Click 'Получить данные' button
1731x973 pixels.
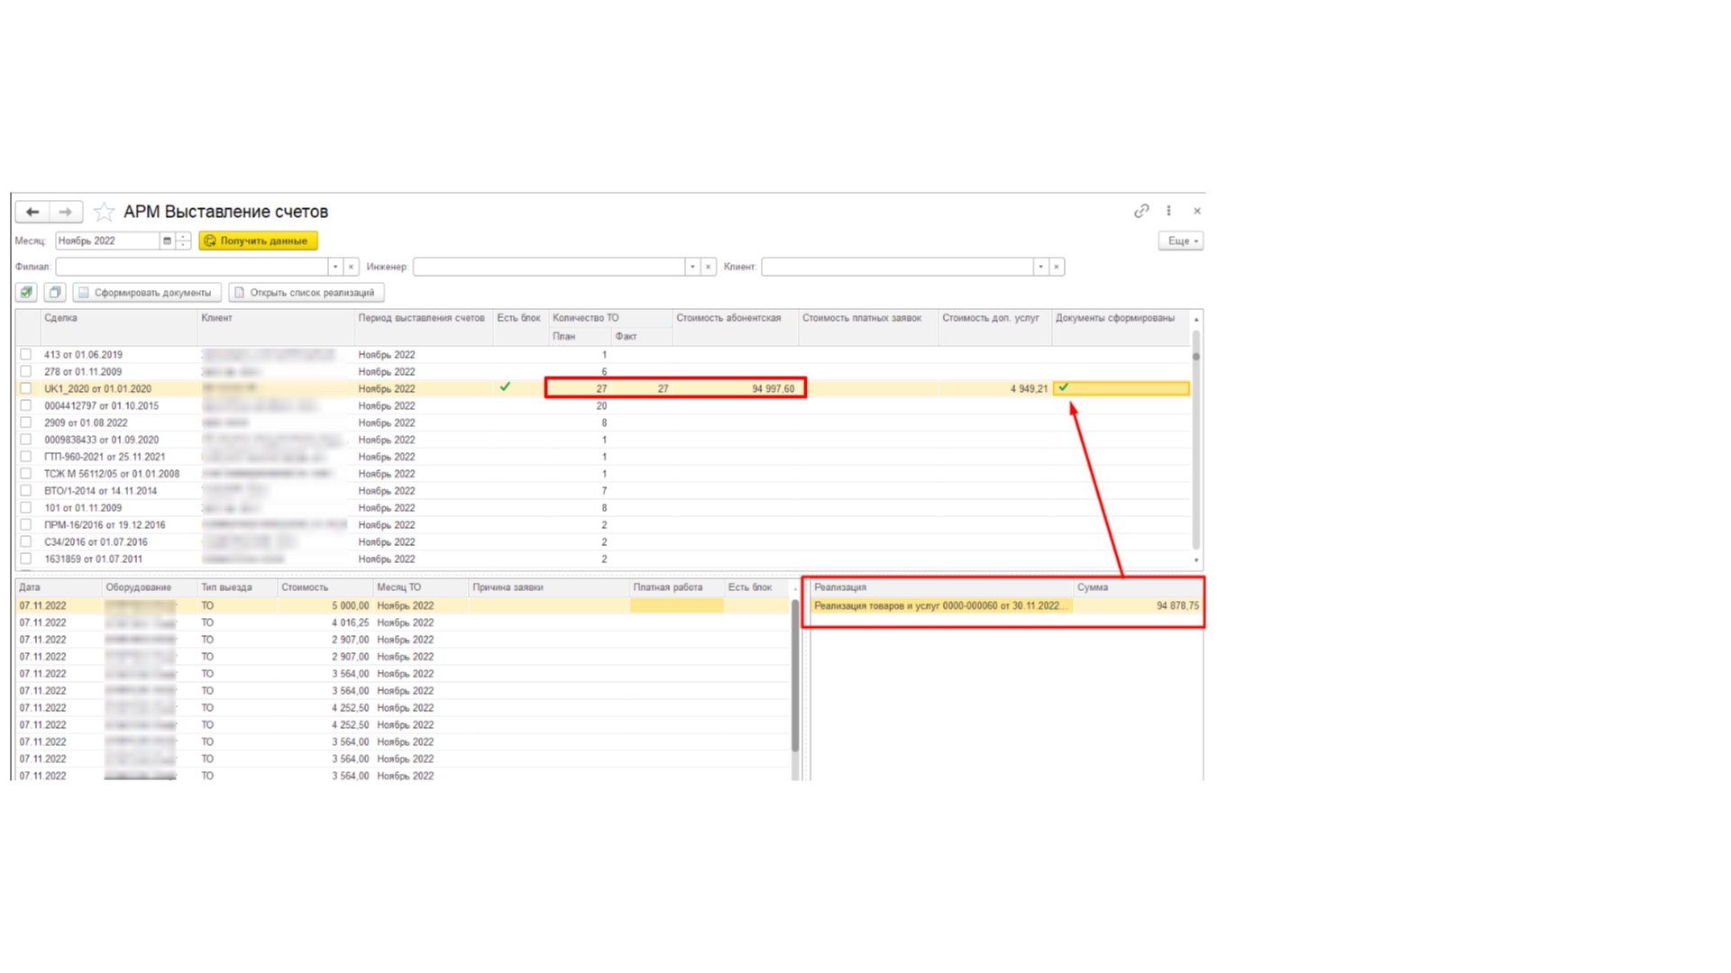point(258,241)
